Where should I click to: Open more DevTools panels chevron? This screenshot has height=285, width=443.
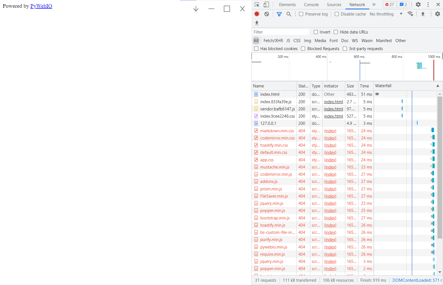374,4
